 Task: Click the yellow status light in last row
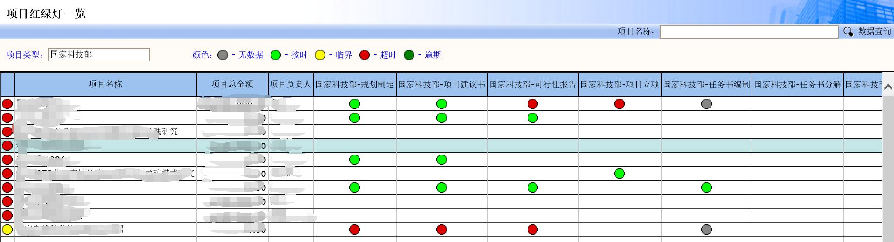7,229
